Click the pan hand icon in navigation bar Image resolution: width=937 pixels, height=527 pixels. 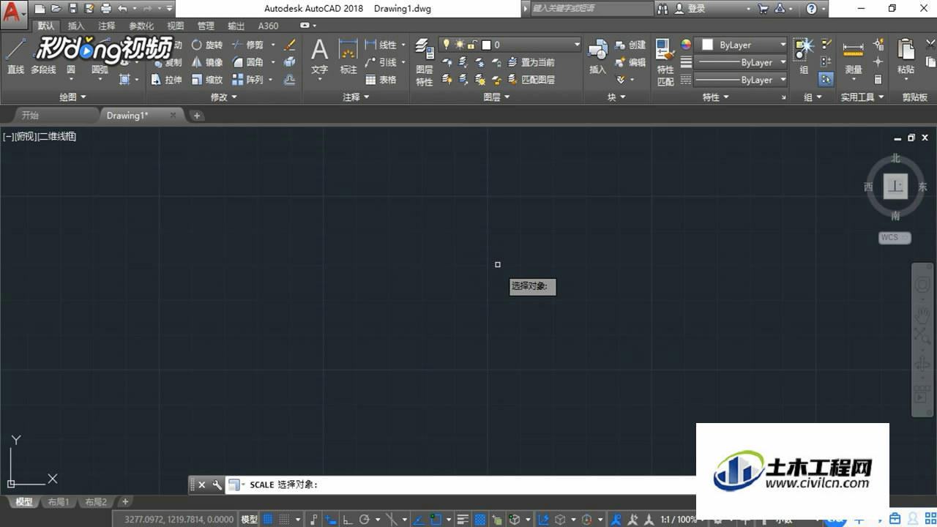(922, 315)
